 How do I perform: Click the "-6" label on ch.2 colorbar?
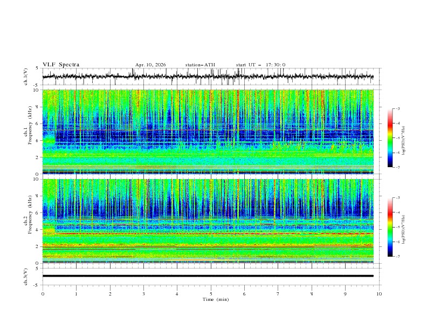click(x=398, y=242)
